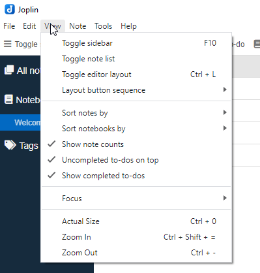The image size is (260, 273).
Task: Open the Sort notes by submenu
Action: click(136, 113)
